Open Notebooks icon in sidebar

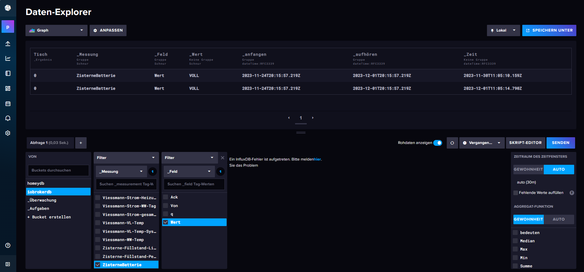(x=8, y=73)
